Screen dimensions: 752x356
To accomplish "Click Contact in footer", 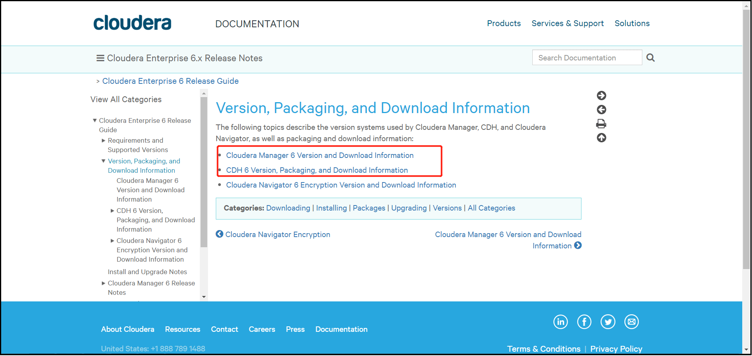I will pos(224,329).
